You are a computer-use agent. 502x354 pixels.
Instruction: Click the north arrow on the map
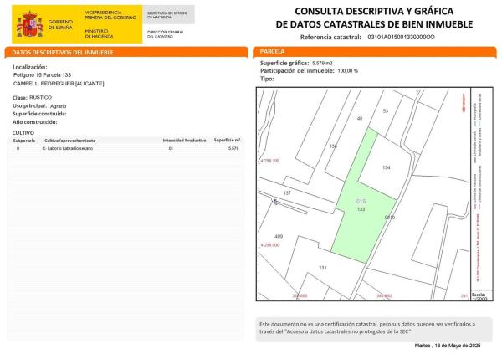pos(464,102)
